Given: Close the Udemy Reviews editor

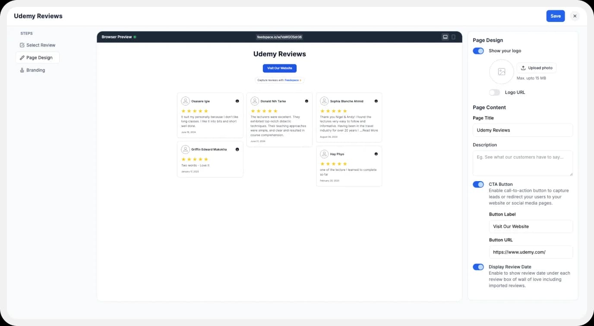Looking at the screenshot, I should tap(575, 16).
